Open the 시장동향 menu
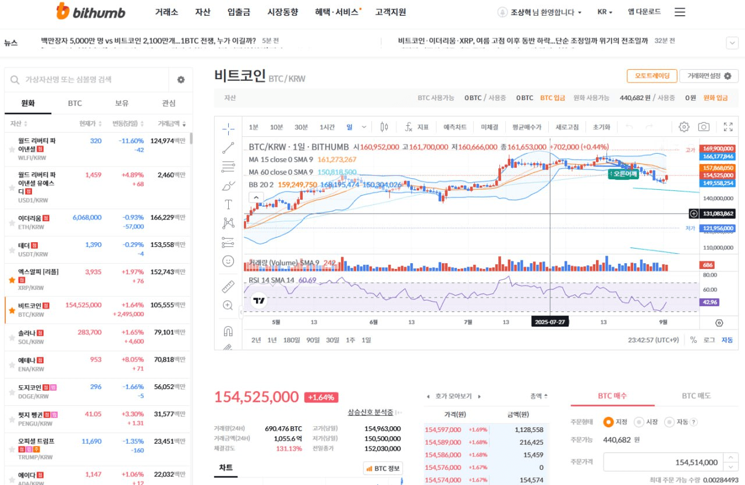This screenshot has height=485, width=745. [283, 12]
